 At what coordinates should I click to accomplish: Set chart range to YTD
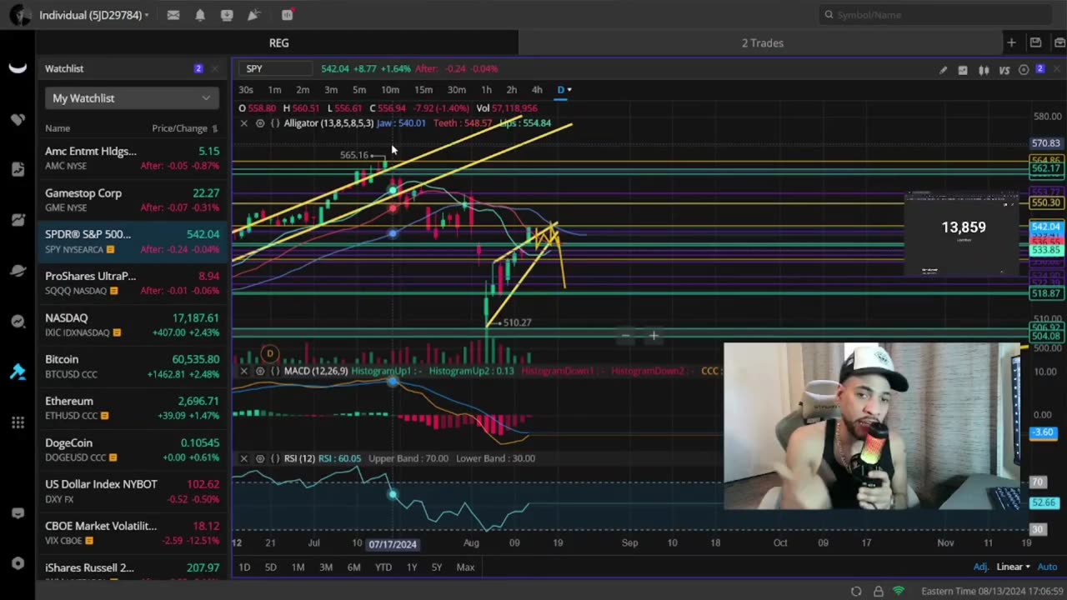[383, 567]
